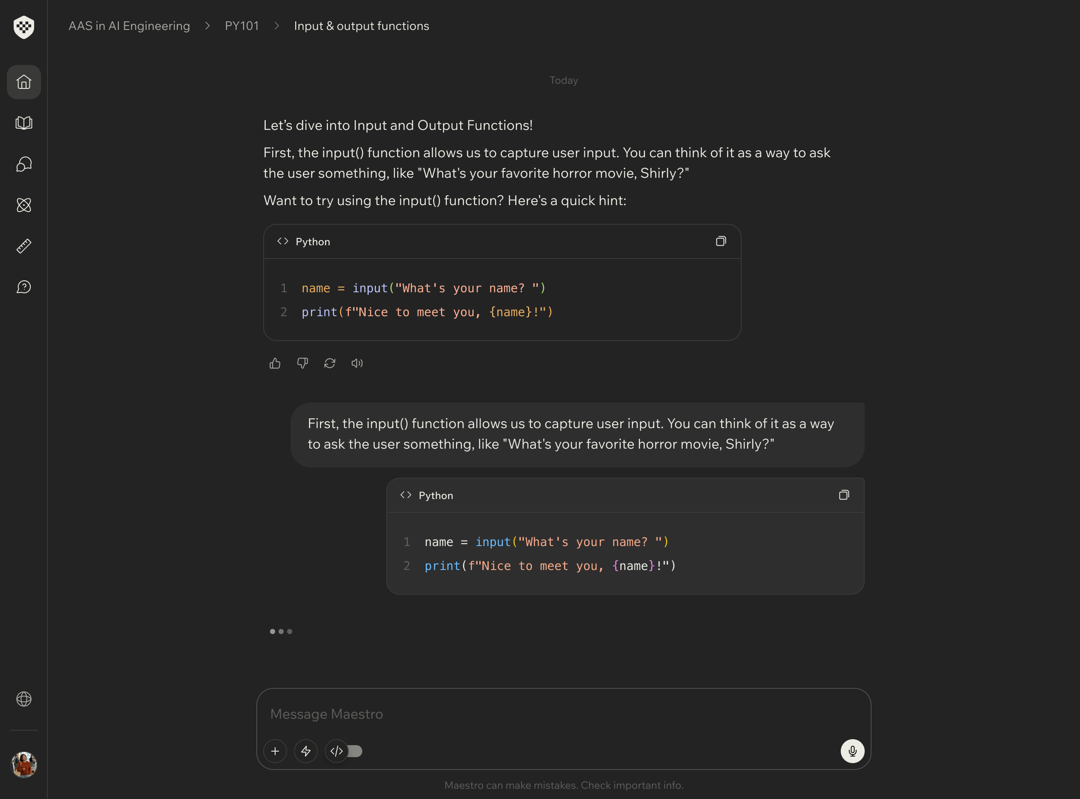Start voice input with microphone button
The width and height of the screenshot is (1080, 799).
[852, 751]
